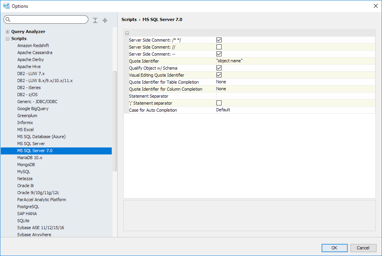Toggle Server Side Comment /* */ checkbox
This screenshot has width=382, height=256.
tap(219, 40)
